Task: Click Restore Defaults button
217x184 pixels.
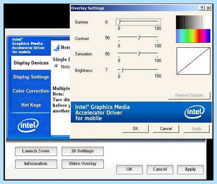Action: 189,95
